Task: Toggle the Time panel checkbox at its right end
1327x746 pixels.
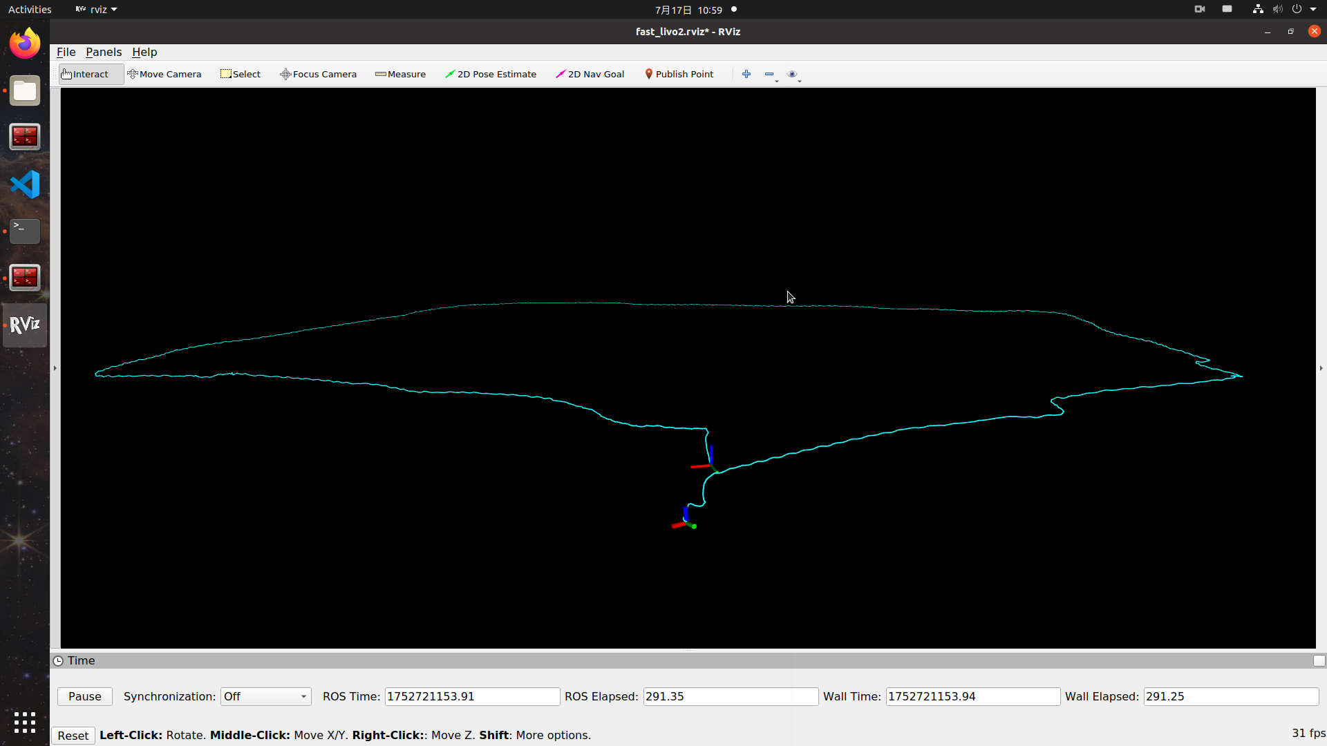Action: 1319,661
